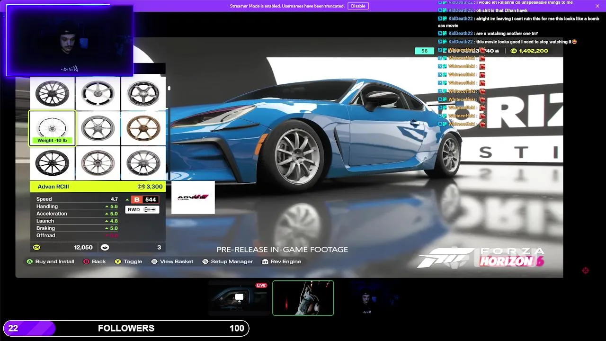Click the Braking 5.0 stat row
This screenshot has height=341, width=606.
tap(77, 228)
